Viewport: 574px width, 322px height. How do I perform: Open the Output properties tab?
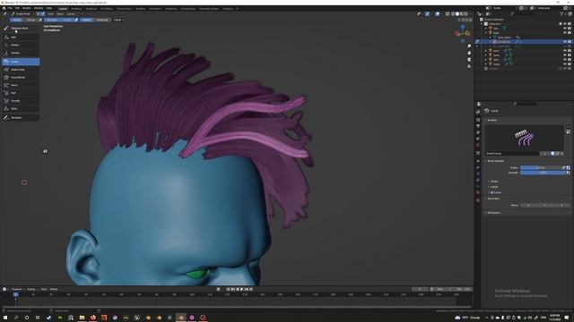(x=478, y=126)
